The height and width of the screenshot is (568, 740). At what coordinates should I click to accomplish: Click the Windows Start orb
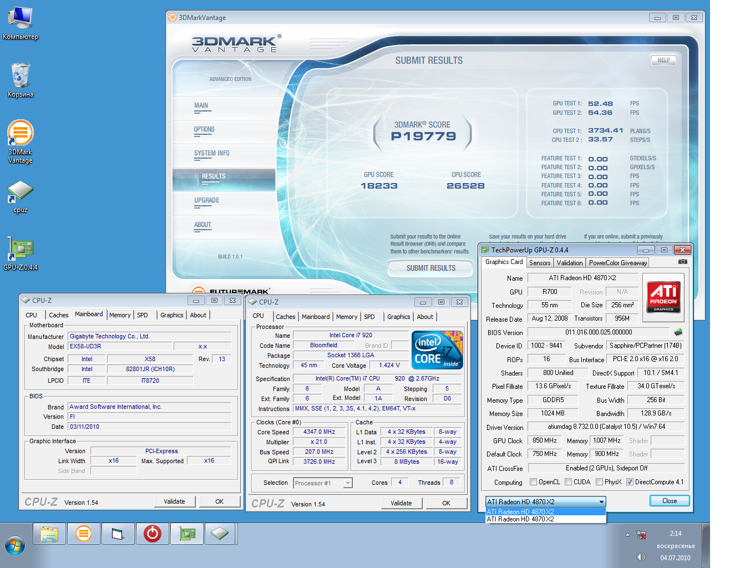15,546
